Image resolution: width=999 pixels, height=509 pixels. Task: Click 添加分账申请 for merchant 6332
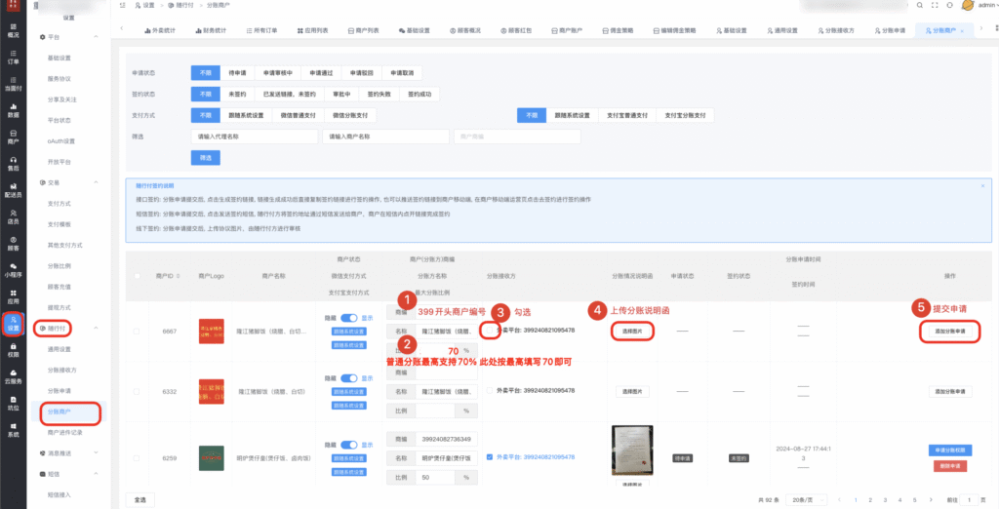[950, 392]
